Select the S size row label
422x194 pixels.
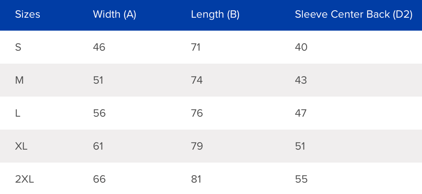18,47
